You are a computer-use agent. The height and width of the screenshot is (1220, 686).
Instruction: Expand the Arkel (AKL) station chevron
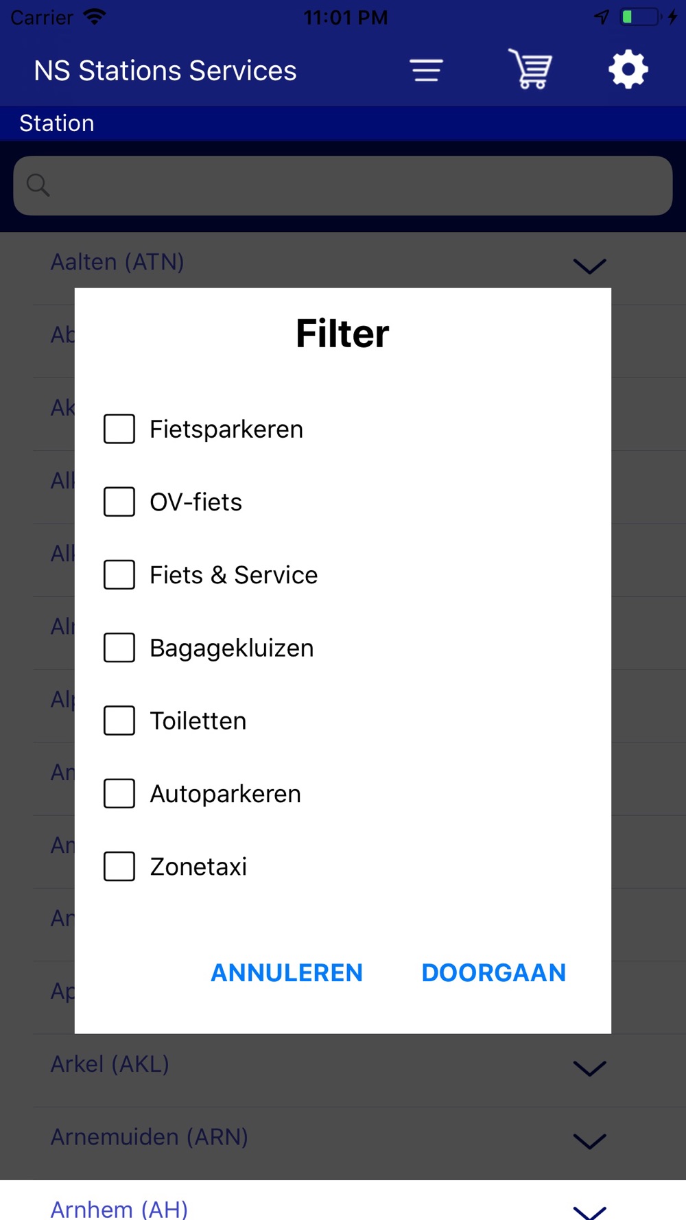click(589, 1068)
